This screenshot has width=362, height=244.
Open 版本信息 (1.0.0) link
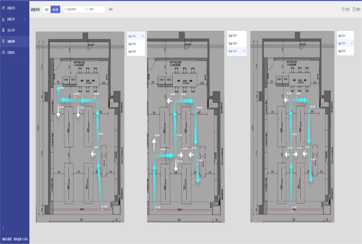[21, 239]
